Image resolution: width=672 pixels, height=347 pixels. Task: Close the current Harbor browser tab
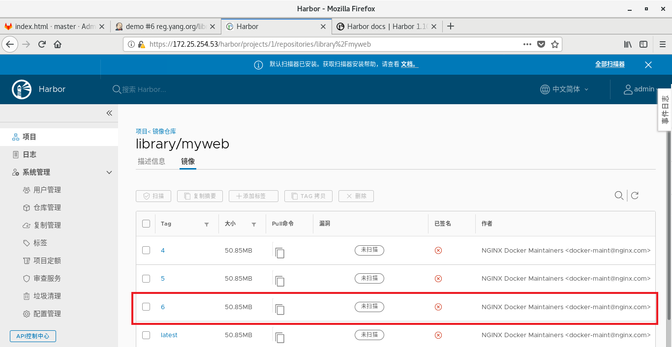pos(323,27)
